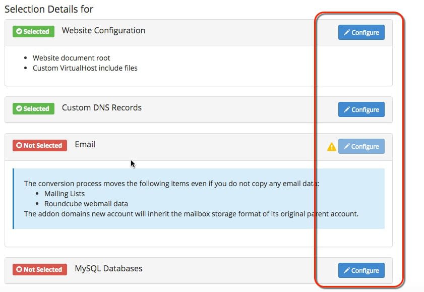Click the Website document root list item
Screen dimensions: 424x292
(x=71, y=57)
